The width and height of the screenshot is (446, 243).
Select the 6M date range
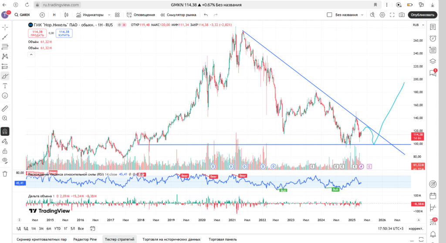click(49, 229)
